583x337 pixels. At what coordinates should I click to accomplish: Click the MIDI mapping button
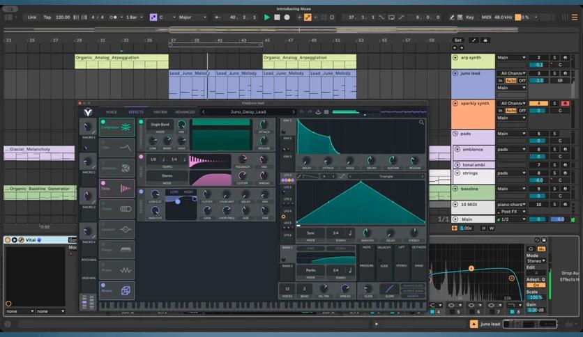(x=486, y=17)
